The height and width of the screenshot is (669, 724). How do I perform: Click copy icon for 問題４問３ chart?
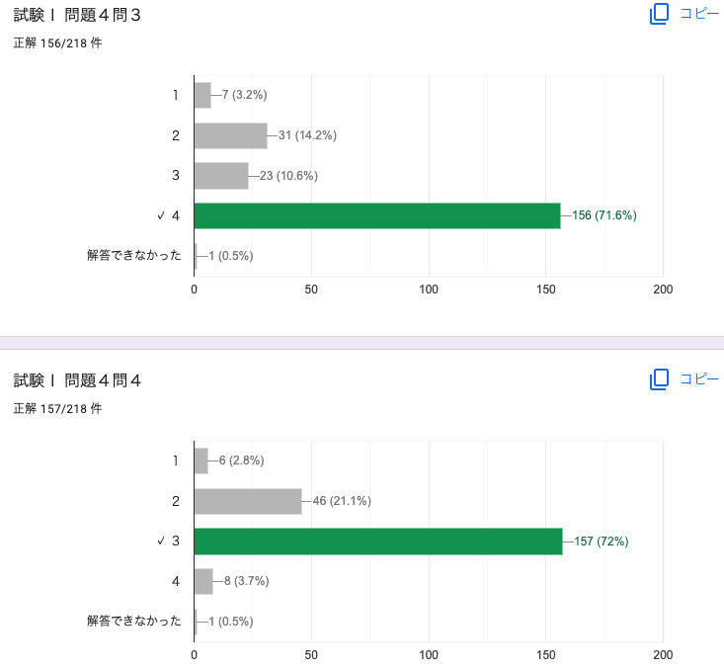pyautogui.click(x=659, y=14)
